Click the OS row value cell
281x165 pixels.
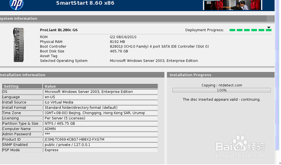pyautogui.click(x=100, y=92)
